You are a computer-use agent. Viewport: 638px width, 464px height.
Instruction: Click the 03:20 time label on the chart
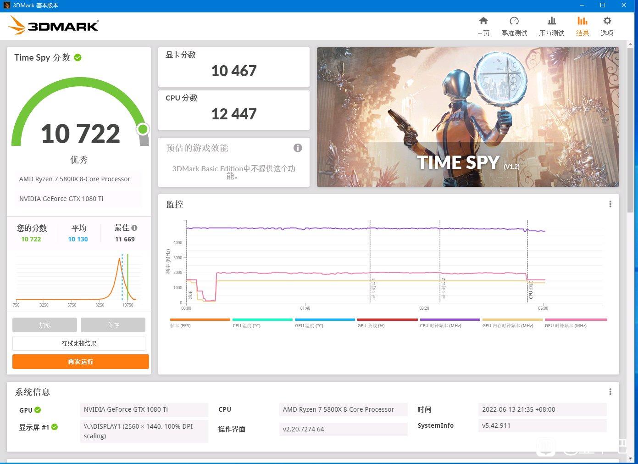pos(424,308)
